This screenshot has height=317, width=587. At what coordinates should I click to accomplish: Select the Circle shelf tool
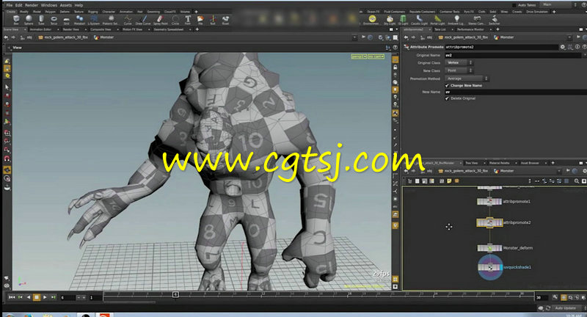175,20
